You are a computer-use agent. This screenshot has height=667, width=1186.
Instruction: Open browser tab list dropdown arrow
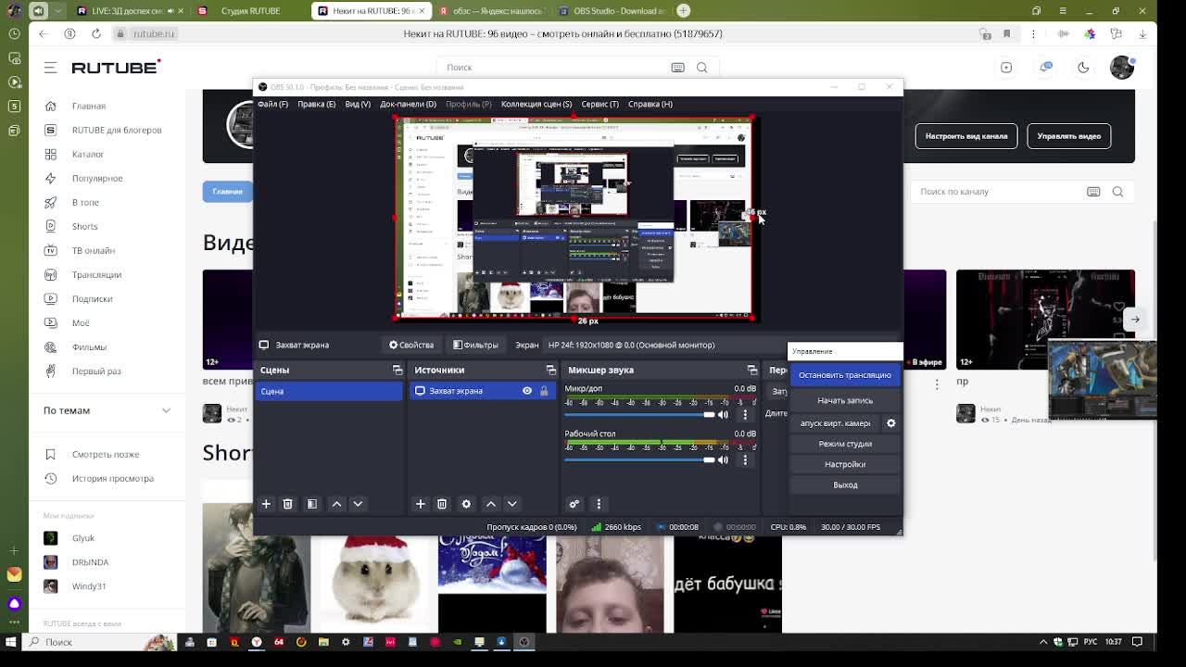pos(59,11)
